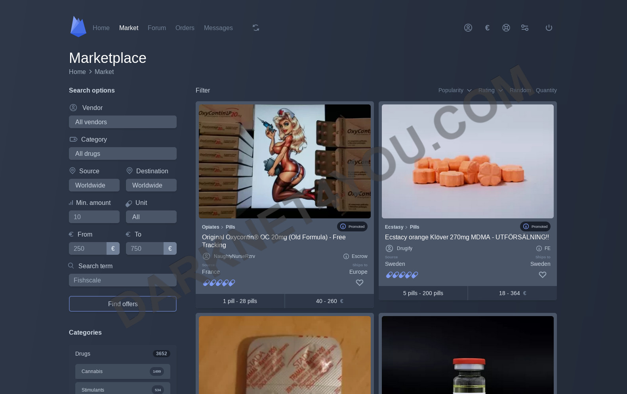Click the blue site logo

click(78, 27)
